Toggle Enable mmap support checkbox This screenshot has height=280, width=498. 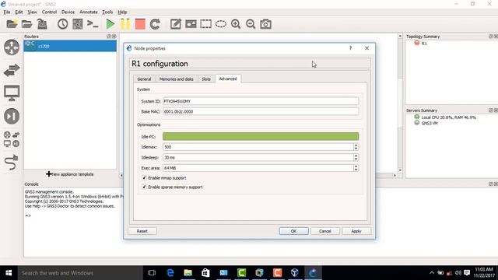click(x=144, y=178)
